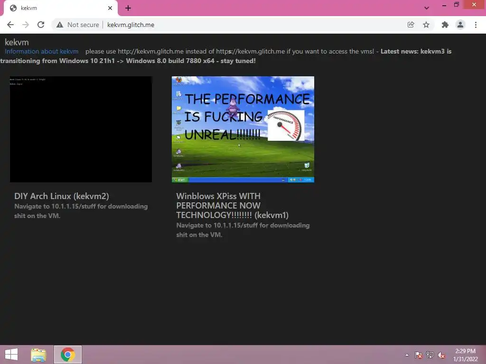Open the Chrome profile avatar

[460, 25]
